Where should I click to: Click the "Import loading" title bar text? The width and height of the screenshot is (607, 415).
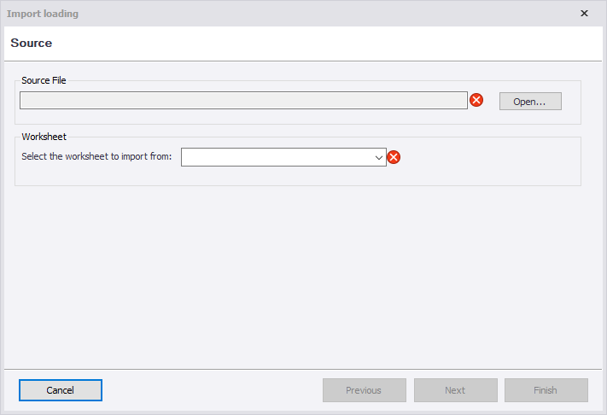(x=43, y=14)
